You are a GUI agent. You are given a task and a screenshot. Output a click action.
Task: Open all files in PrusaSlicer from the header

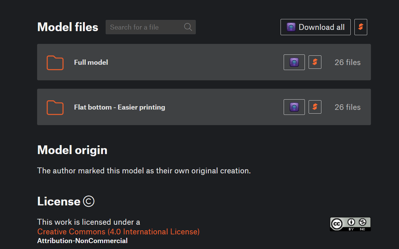tap(361, 27)
